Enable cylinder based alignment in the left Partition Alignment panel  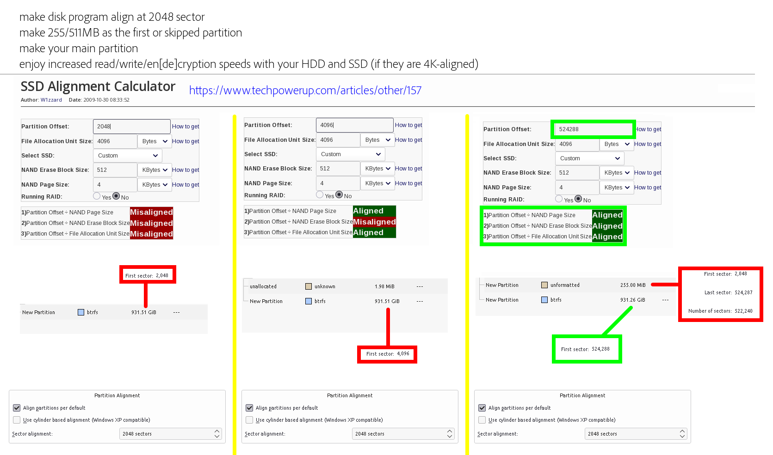[17, 420]
